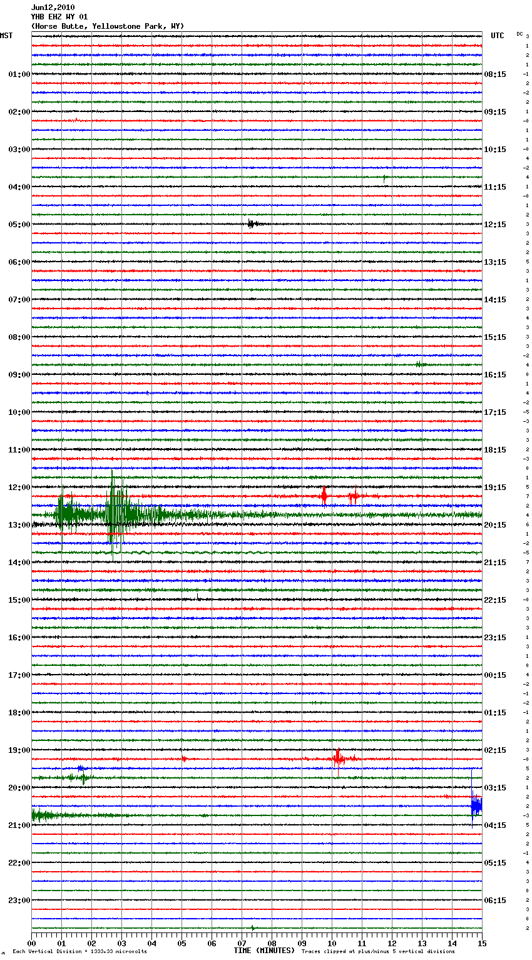The height and width of the screenshot is (960, 532).
Task: Click the large green earthquake burst near 12:45 MST
Action: click(116, 514)
